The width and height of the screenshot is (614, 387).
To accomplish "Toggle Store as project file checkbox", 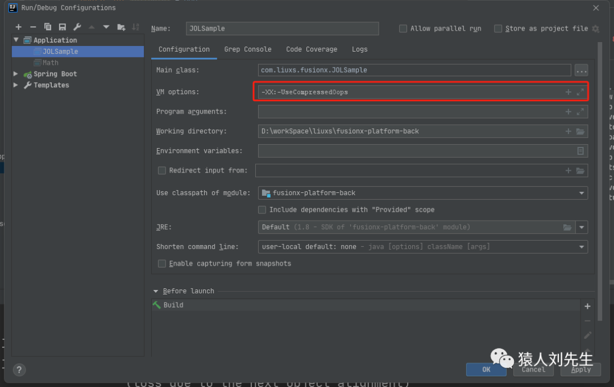I will [498, 28].
